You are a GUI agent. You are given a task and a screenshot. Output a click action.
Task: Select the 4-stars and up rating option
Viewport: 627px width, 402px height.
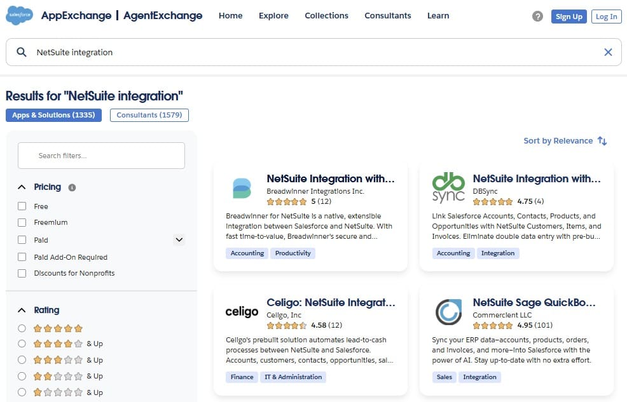tap(22, 344)
